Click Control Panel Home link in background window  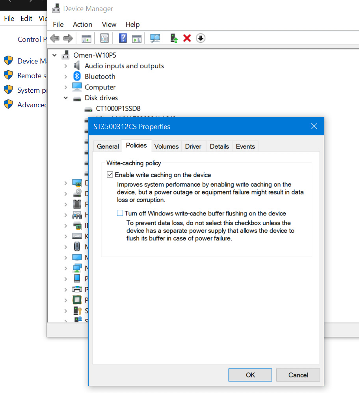click(x=32, y=39)
